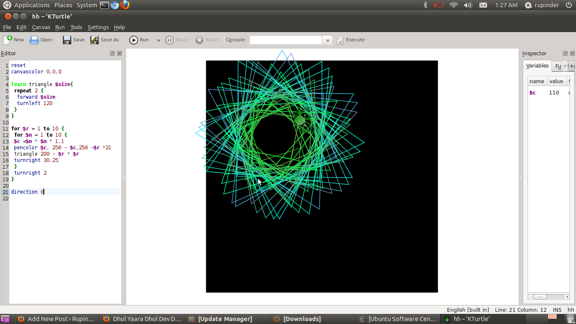Open the Help menu
The height and width of the screenshot is (324, 576).
coord(119,27)
